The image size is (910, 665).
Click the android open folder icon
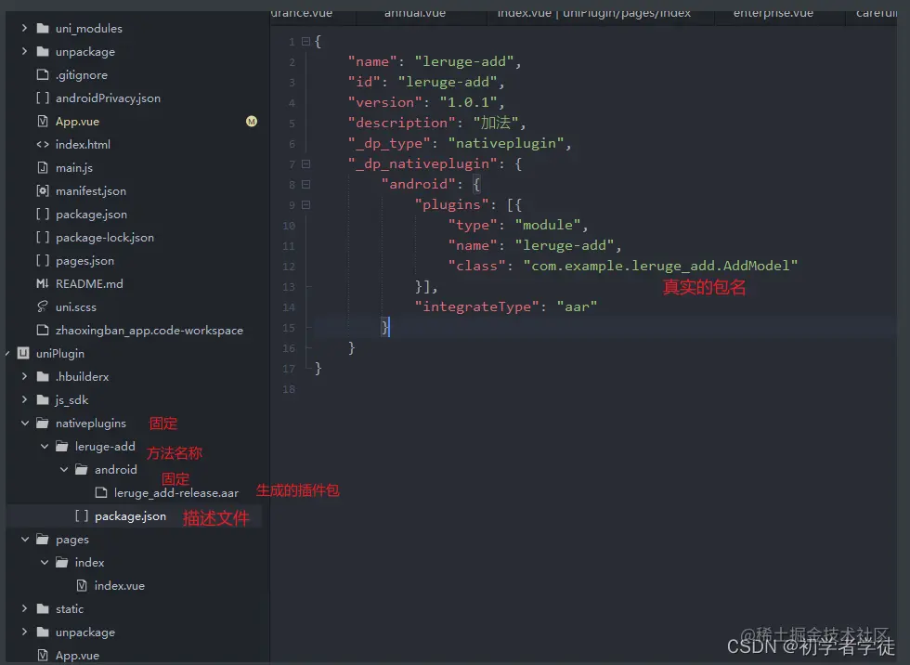[82, 469]
